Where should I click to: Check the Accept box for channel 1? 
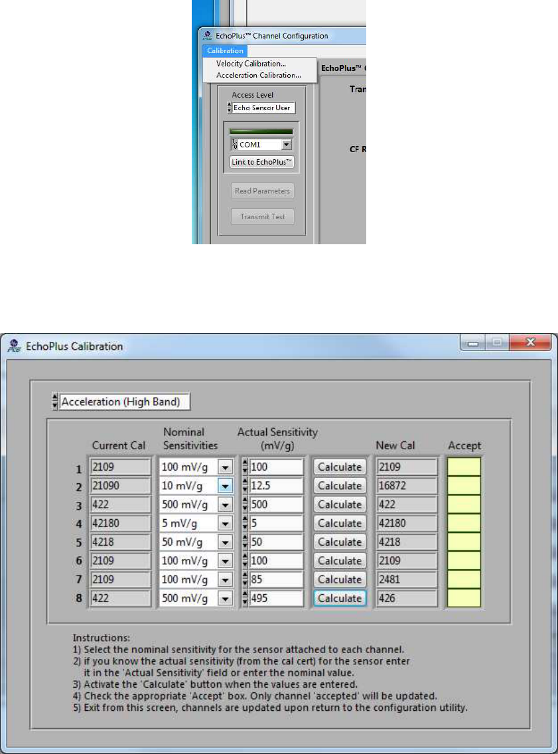(464, 467)
